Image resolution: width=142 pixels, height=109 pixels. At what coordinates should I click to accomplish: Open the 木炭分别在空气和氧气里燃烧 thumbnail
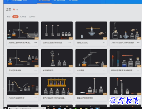125,30
